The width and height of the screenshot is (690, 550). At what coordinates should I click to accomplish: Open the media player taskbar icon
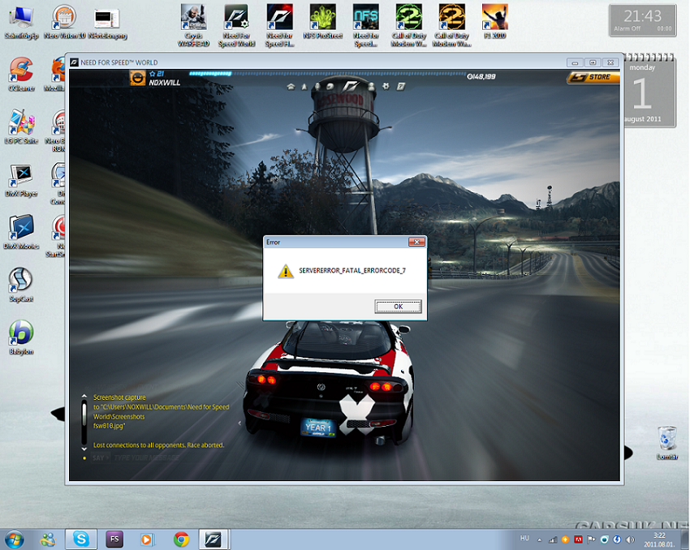click(148, 539)
